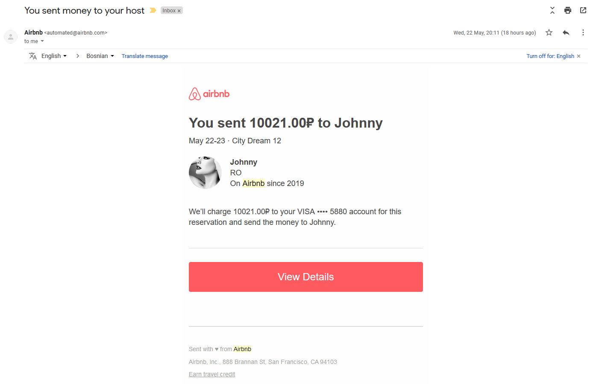Click Johnny's host profile photo
Viewport: 593px width, 384px height.
(x=205, y=172)
